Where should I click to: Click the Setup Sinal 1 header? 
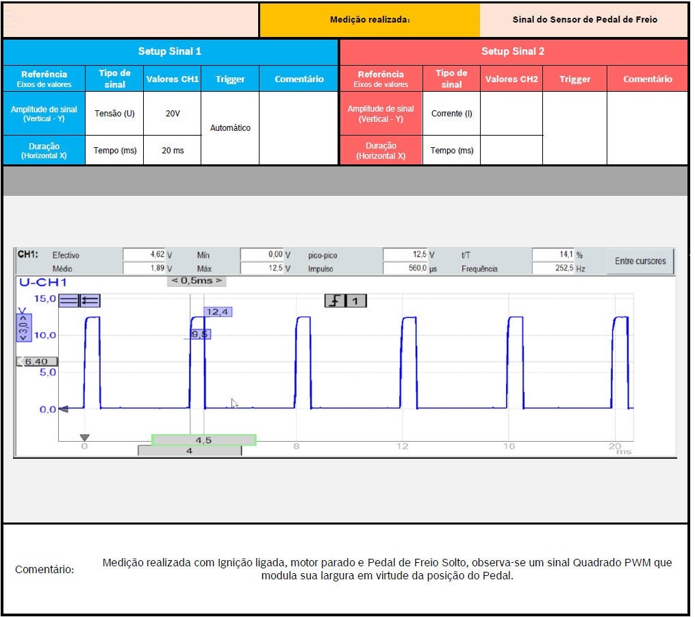(x=170, y=51)
